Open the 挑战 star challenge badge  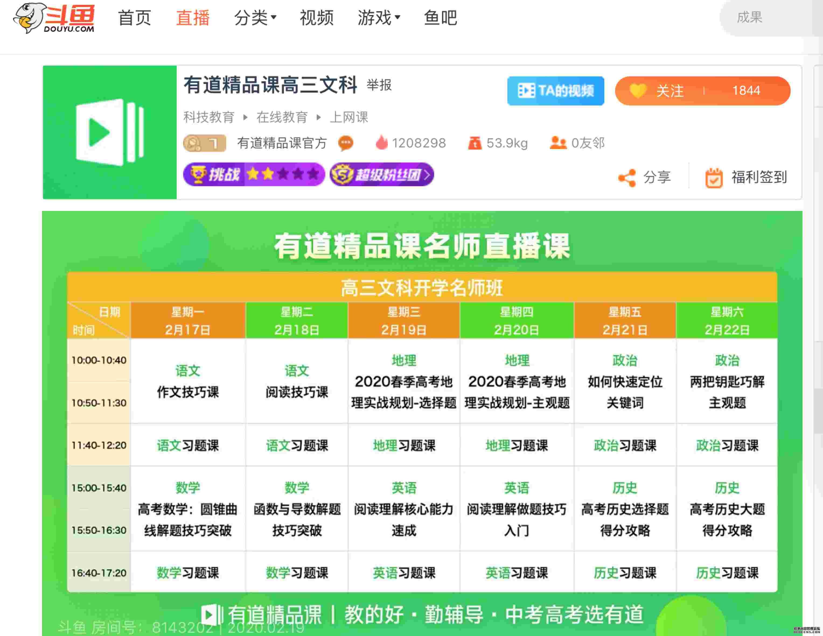(254, 174)
